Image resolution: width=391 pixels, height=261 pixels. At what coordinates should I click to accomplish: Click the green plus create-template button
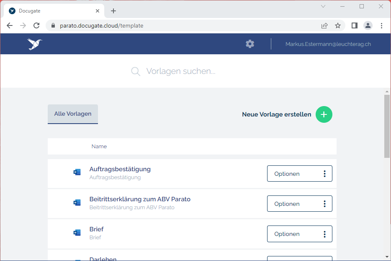point(324,114)
